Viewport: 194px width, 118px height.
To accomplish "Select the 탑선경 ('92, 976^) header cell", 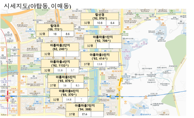I will [100, 16].
